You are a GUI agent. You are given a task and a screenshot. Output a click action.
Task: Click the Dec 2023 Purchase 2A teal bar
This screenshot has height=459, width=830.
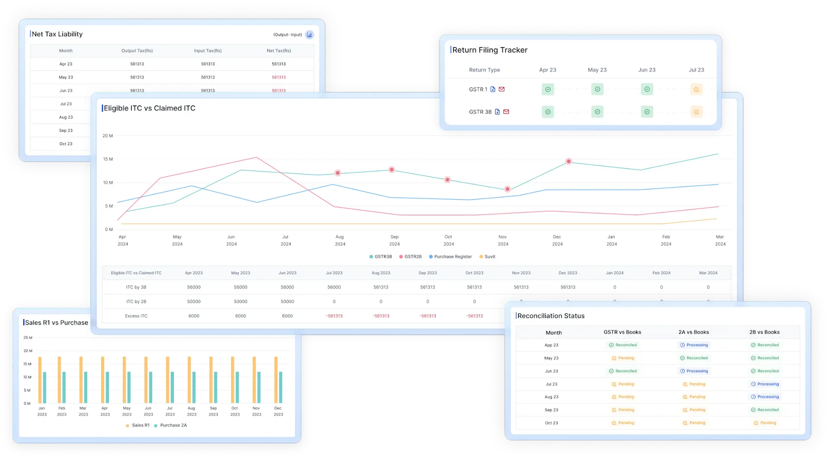(281, 388)
